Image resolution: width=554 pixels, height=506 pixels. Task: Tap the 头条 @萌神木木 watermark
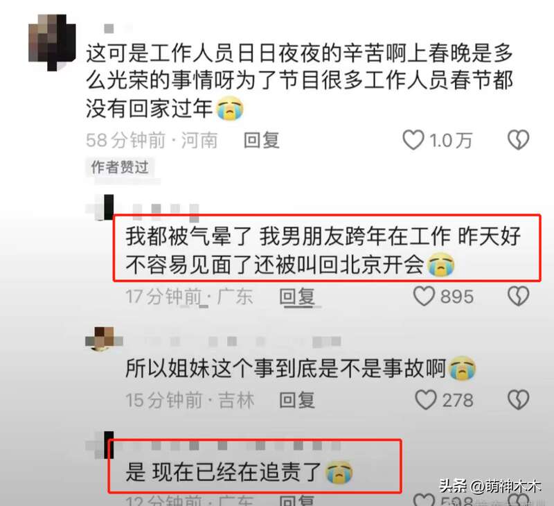(x=490, y=486)
